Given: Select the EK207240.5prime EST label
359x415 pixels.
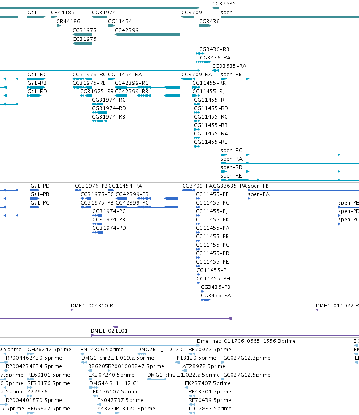Looking at the screenshot, I should 112,375.
